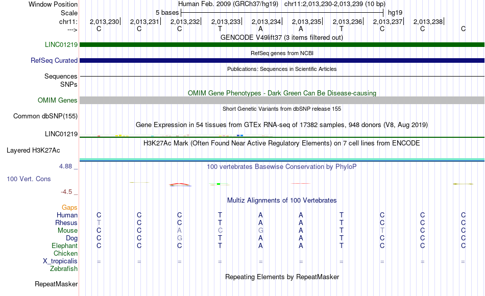The image size is (485, 296).
Task: Select the Chicken species row label
Action: pos(65,253)
